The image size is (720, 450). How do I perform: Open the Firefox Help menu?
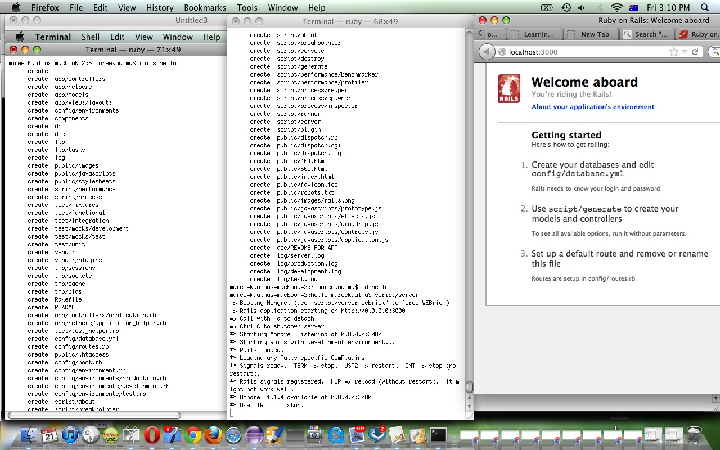point(317,7)
